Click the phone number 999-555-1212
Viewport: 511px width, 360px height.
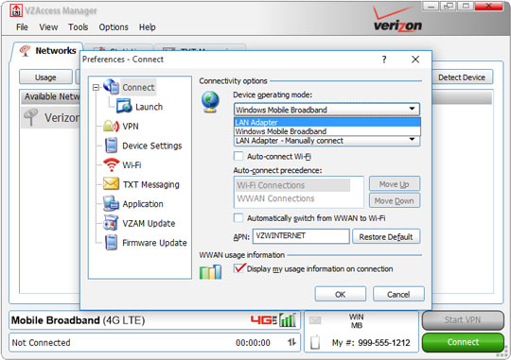tap(384, 343)
